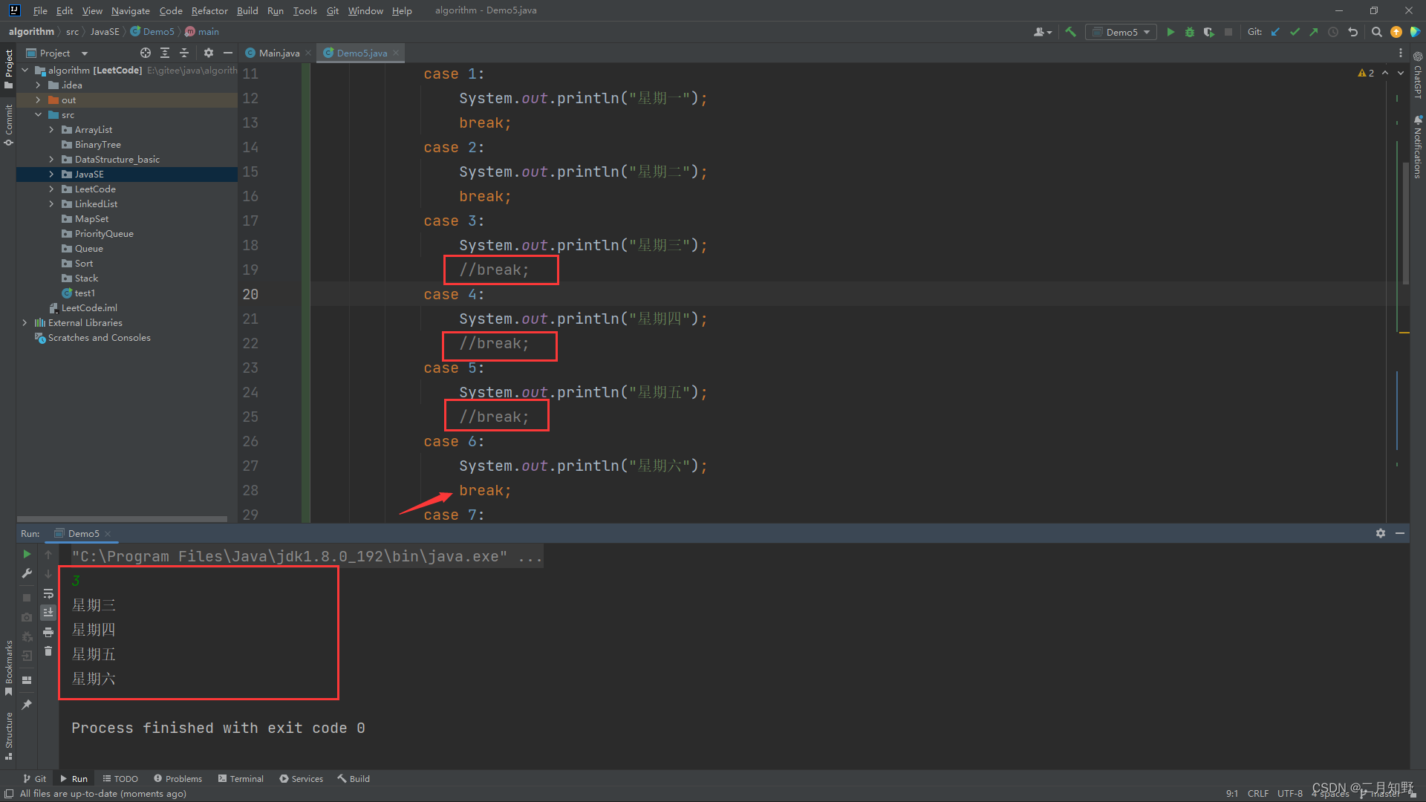Run Demo5 with coverage icon

coord(1209,32)
